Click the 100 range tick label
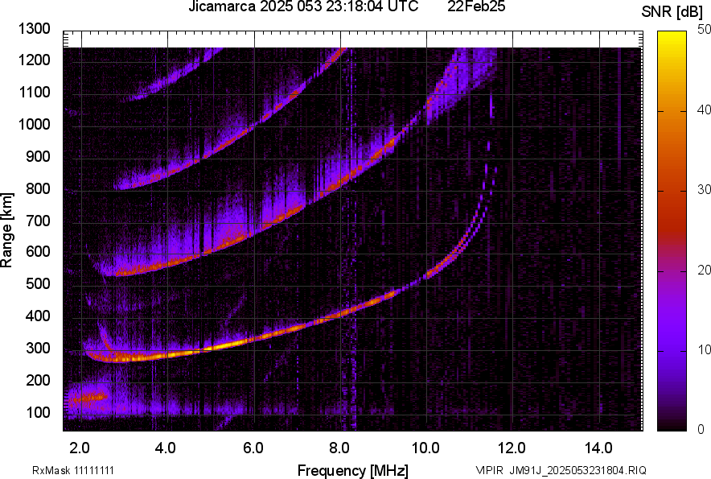 tap(38, 412)
